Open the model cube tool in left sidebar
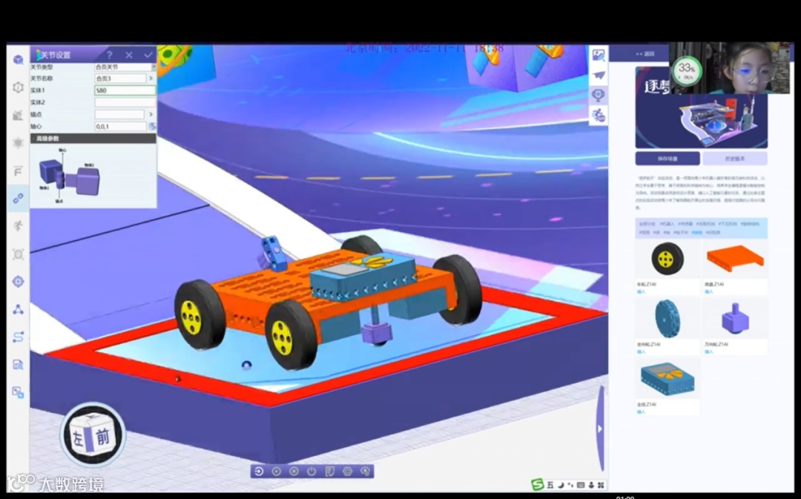 pos(18,60)
